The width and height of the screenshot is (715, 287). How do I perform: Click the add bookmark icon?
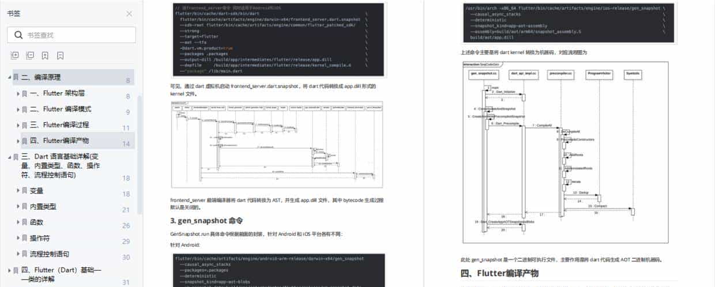click(45, 55)
